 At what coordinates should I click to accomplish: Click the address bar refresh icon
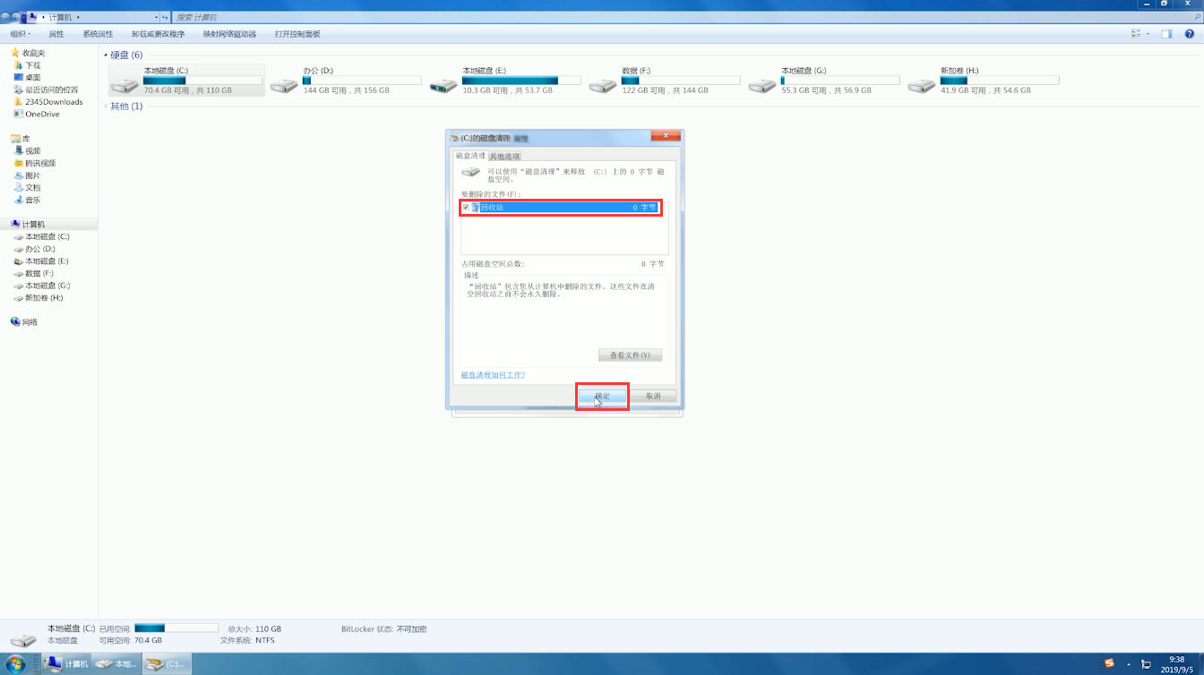pyautogui.click(x=166, y=17)
